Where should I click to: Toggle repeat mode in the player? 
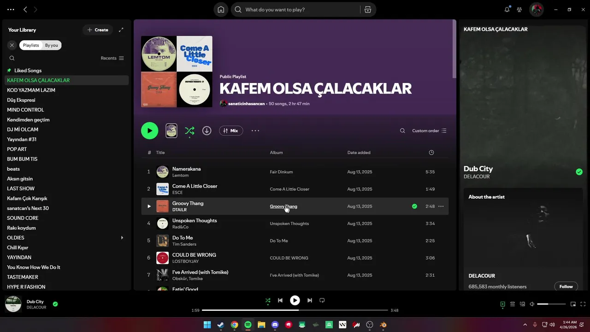tap(322, 300)
